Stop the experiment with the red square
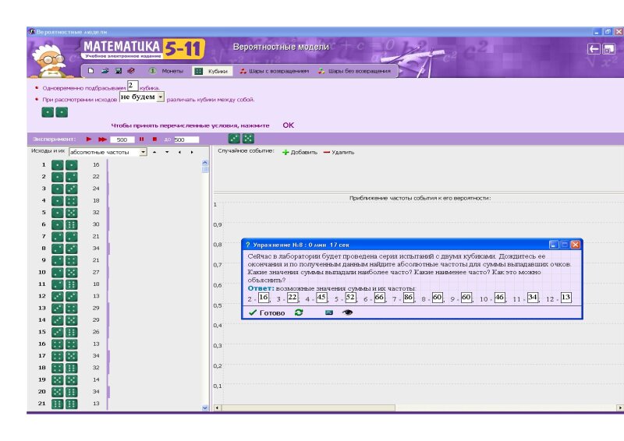This screenshot has height=441, width=624. pyautogui.click(x=154, y=139)
